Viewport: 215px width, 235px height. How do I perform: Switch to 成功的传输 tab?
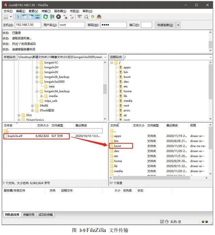click(46, 215)
